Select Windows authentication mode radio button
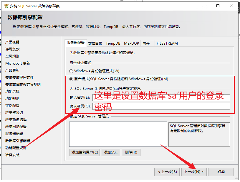This screenshot has width=240, height=182. coord(71,71)
